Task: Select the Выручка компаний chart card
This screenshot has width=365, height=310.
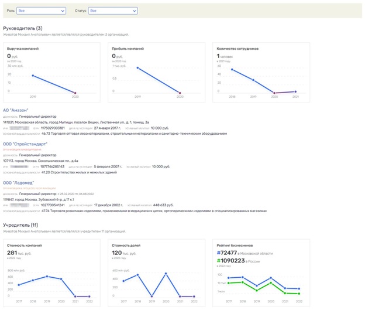Action: point(54,73)
